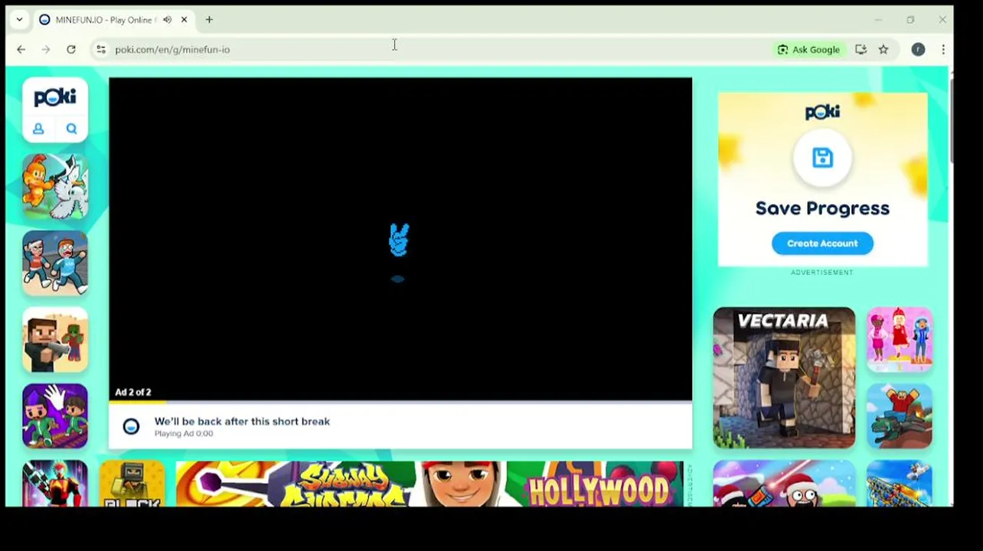Open the BLOCK game thumbnail
The width and height of the screenshot is (983, 551).
coord(132,484)
